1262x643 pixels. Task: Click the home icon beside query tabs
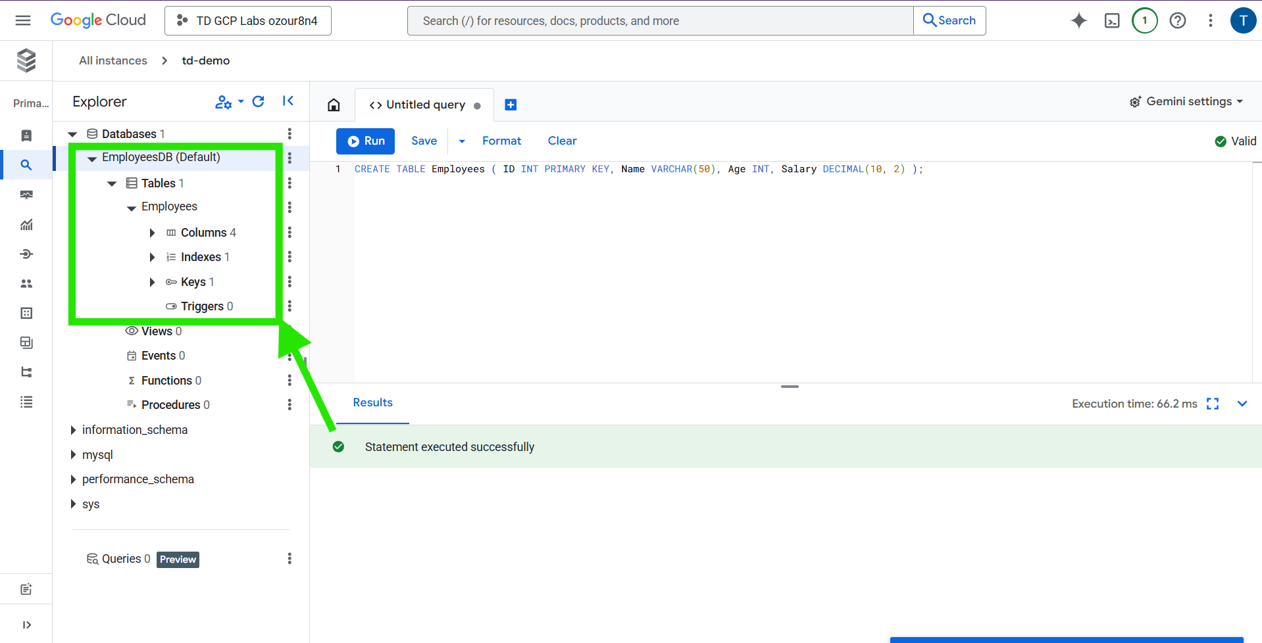pyautogui.click(x=334, y=105)
